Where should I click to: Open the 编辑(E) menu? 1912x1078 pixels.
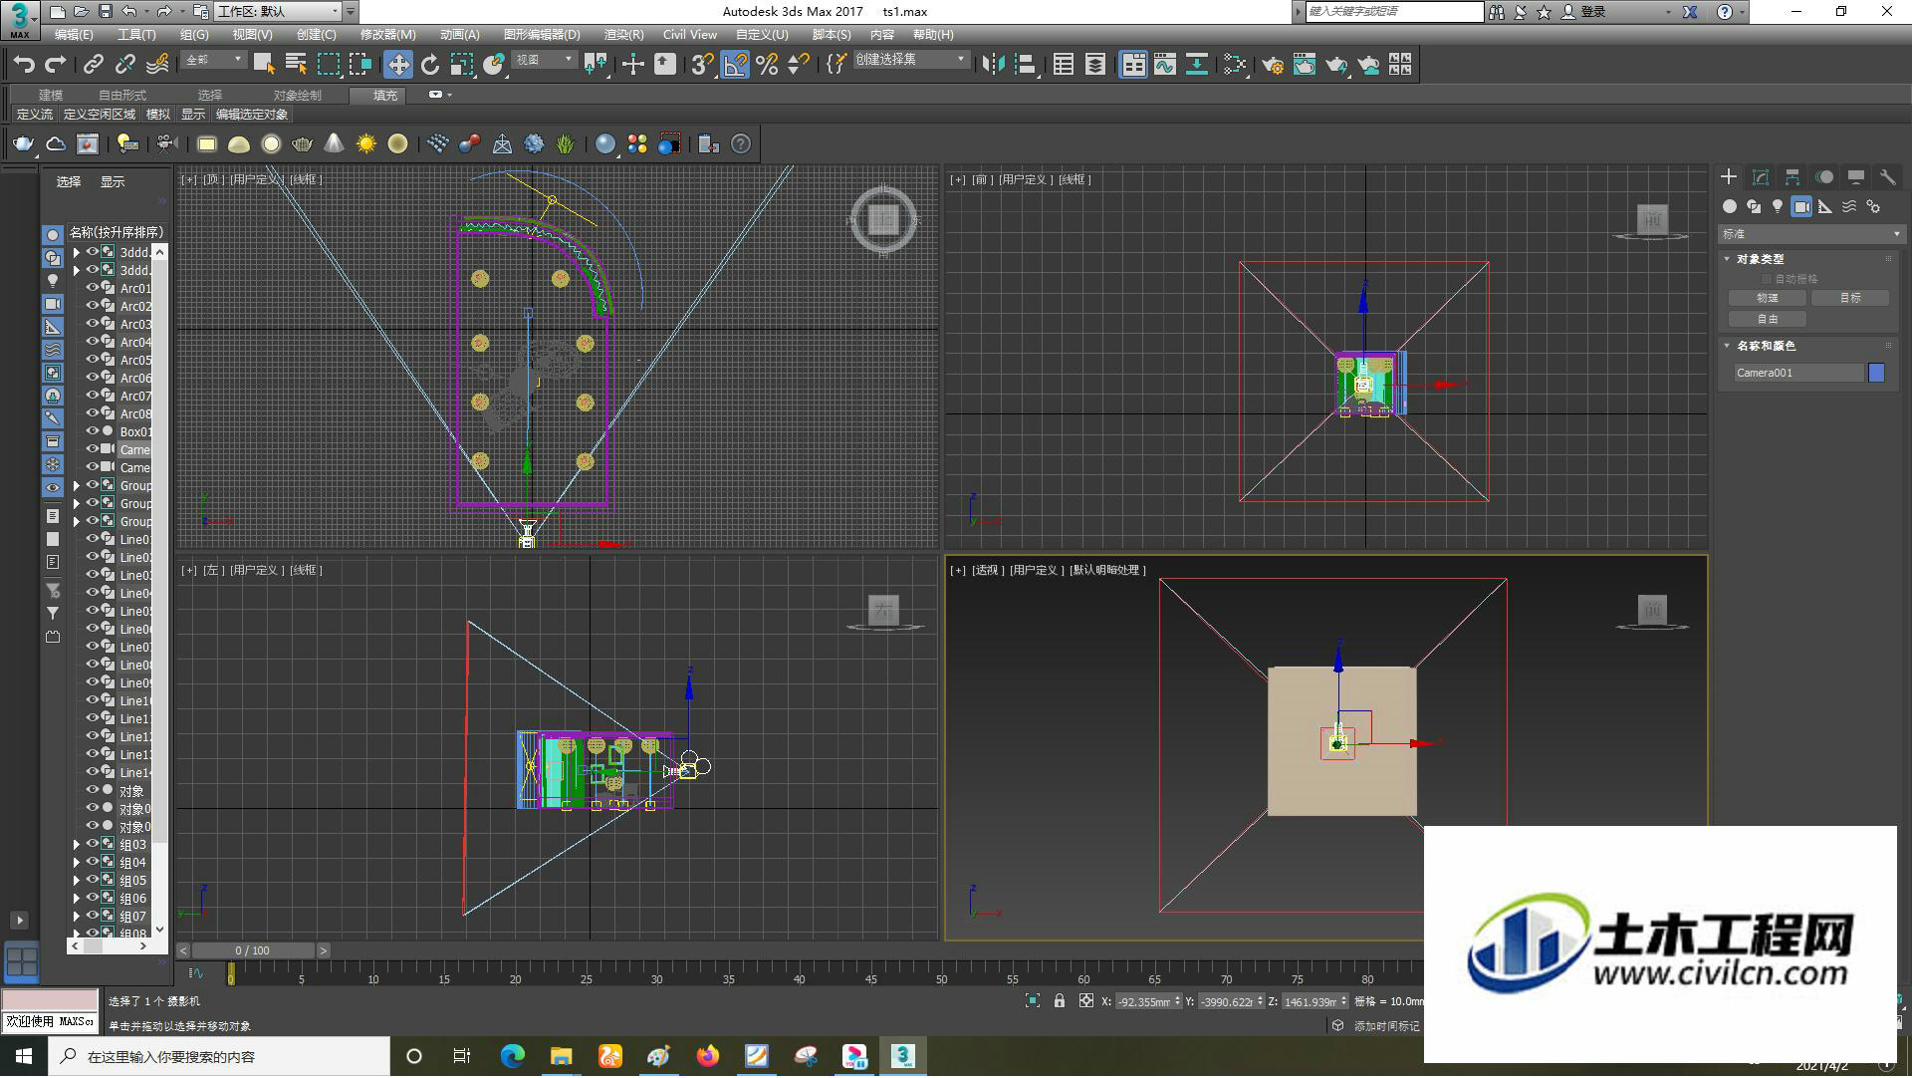pyautogui.click(x=74, y=35)
